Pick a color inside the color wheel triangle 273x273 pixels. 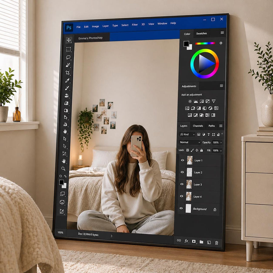coord(205,64)
